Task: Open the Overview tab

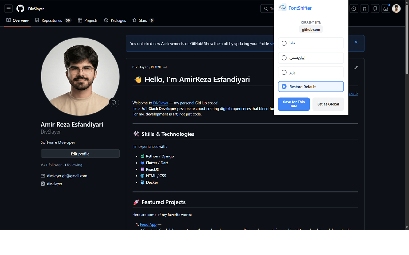Action: [x=18, y=20]
